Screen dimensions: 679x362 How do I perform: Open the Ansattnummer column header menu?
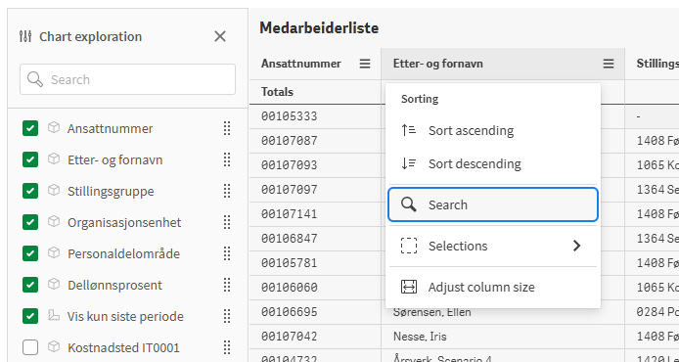[x=365, y=64]
